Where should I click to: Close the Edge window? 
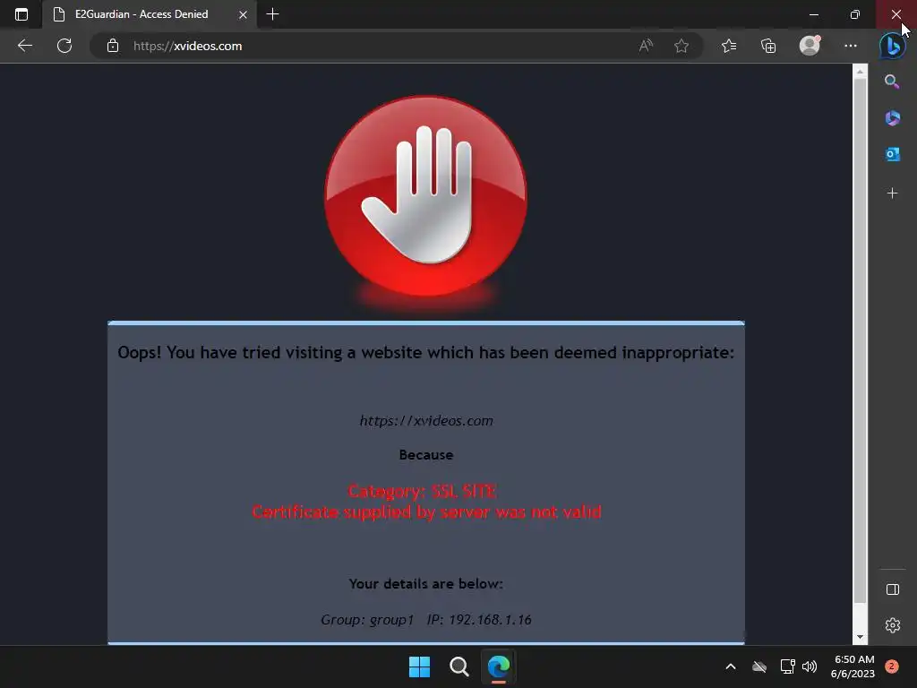pos(896,14)
